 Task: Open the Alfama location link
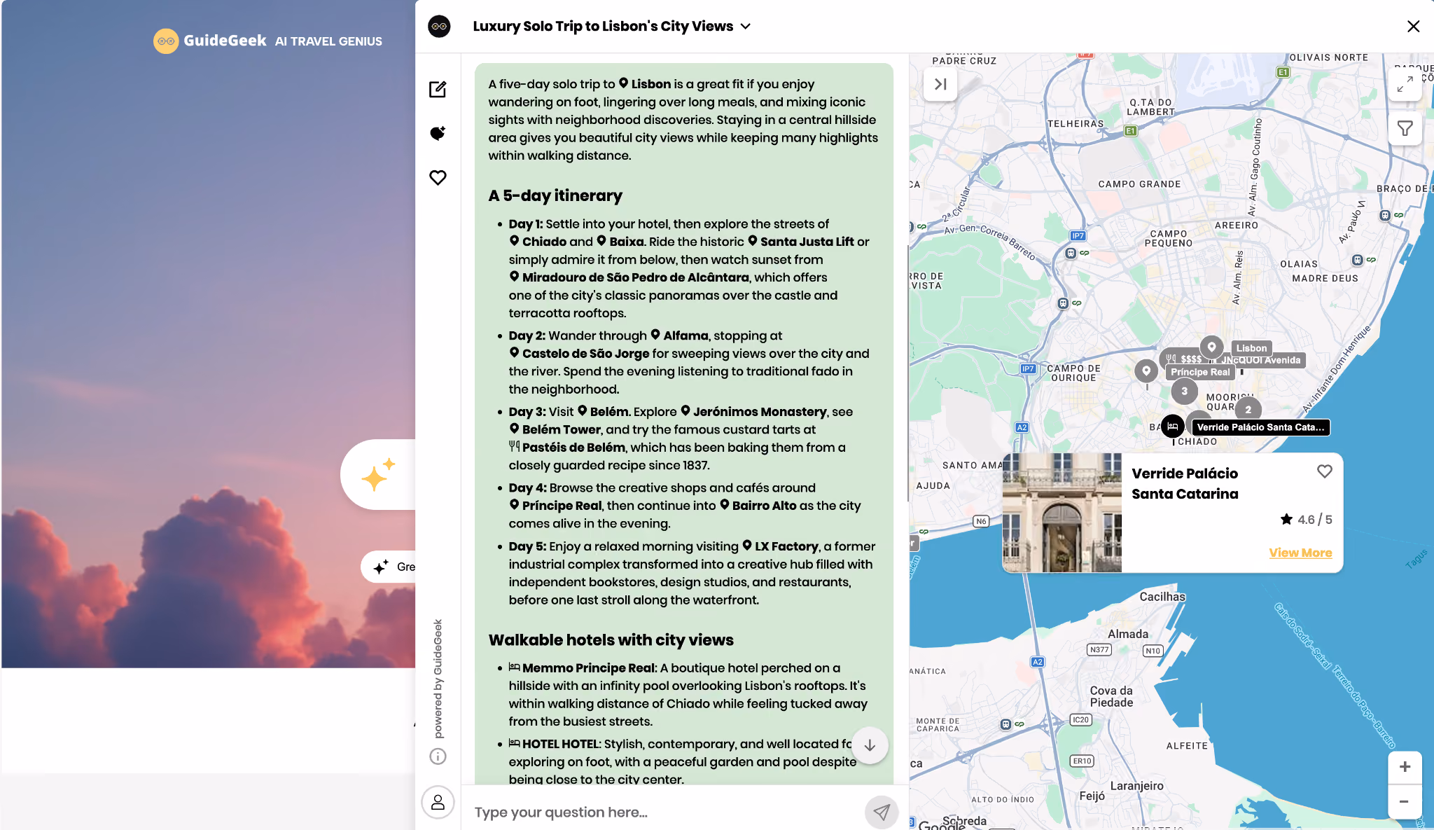[x=679, y=336]
